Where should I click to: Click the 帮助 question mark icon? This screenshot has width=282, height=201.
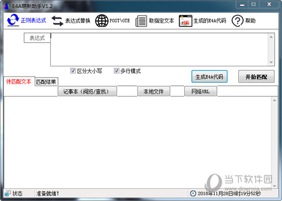pos(237,21)
